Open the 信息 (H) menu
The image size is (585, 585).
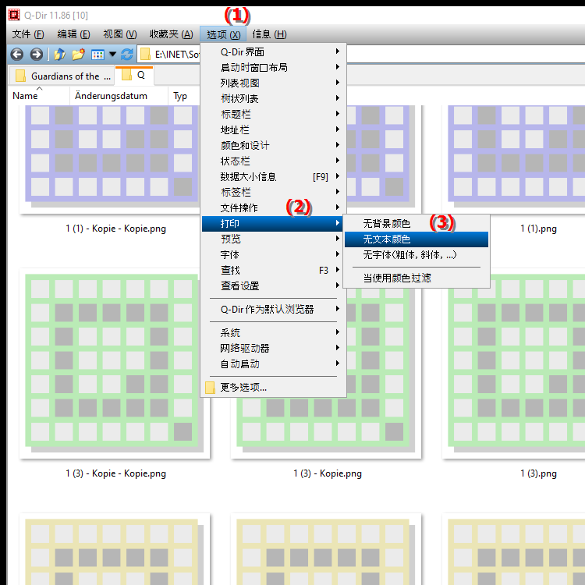click(x=269, y=34)
